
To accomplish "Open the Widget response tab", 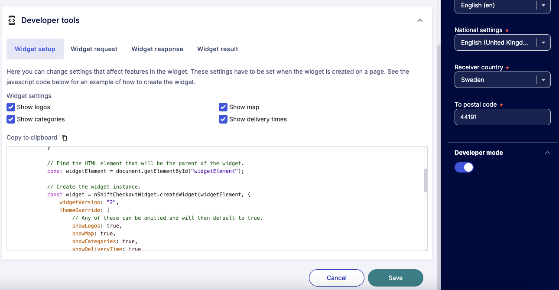I will tap(157, 49).
